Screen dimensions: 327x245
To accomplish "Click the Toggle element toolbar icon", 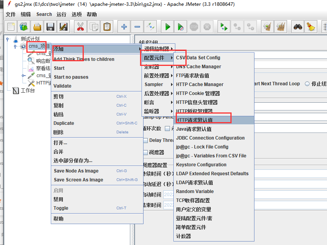I will (150, 27).
